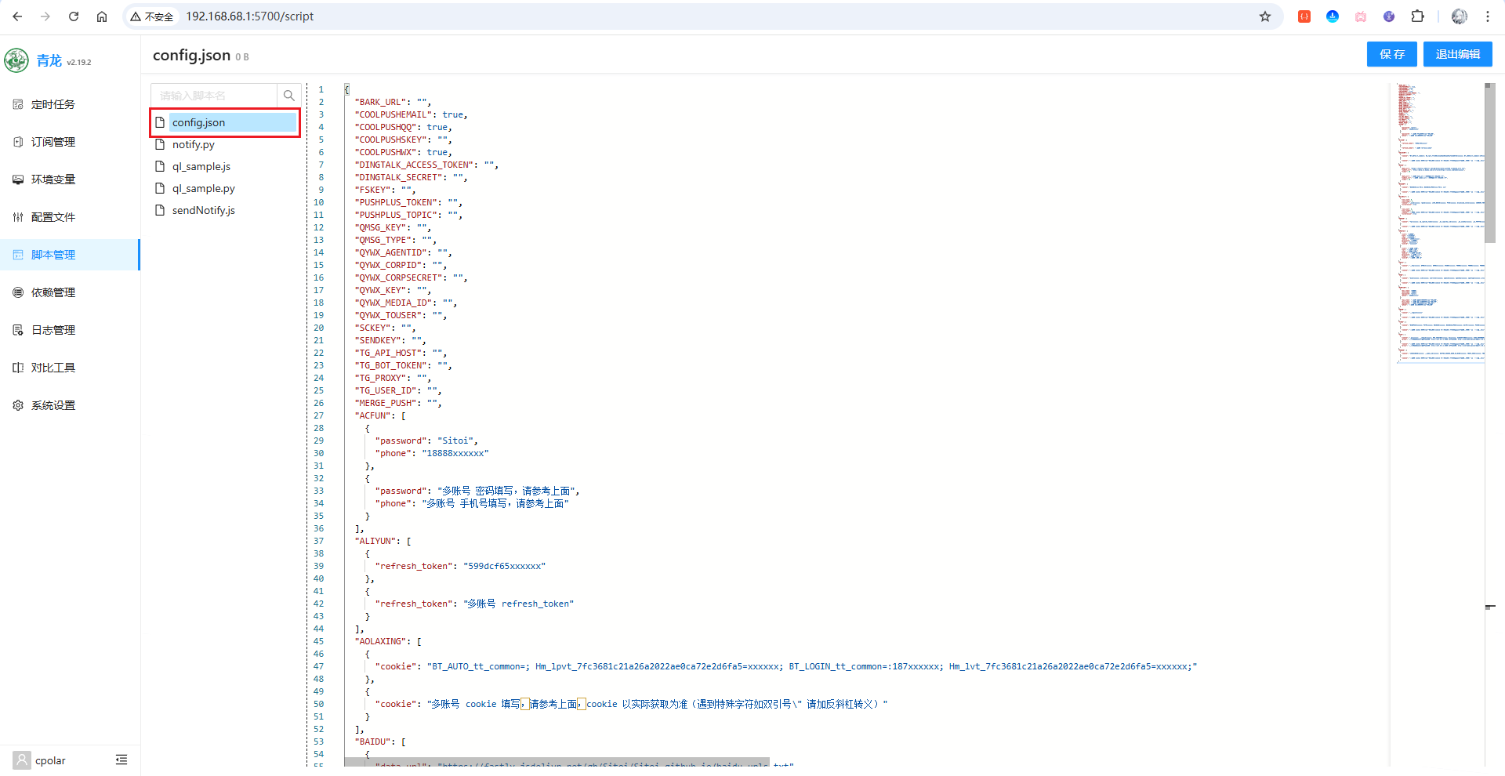
Task: Open the cpolar user avatar
Action: 22,760
